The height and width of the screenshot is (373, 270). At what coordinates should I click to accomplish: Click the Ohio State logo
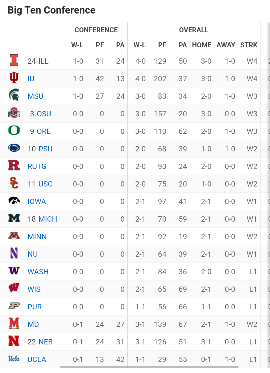tap(14, 113)
